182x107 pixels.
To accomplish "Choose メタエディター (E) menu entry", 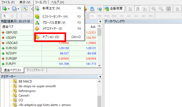I will pos(59,29).
